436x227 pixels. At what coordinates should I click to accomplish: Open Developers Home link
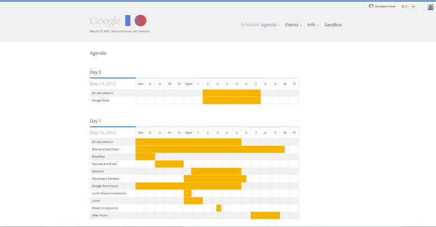382,6
